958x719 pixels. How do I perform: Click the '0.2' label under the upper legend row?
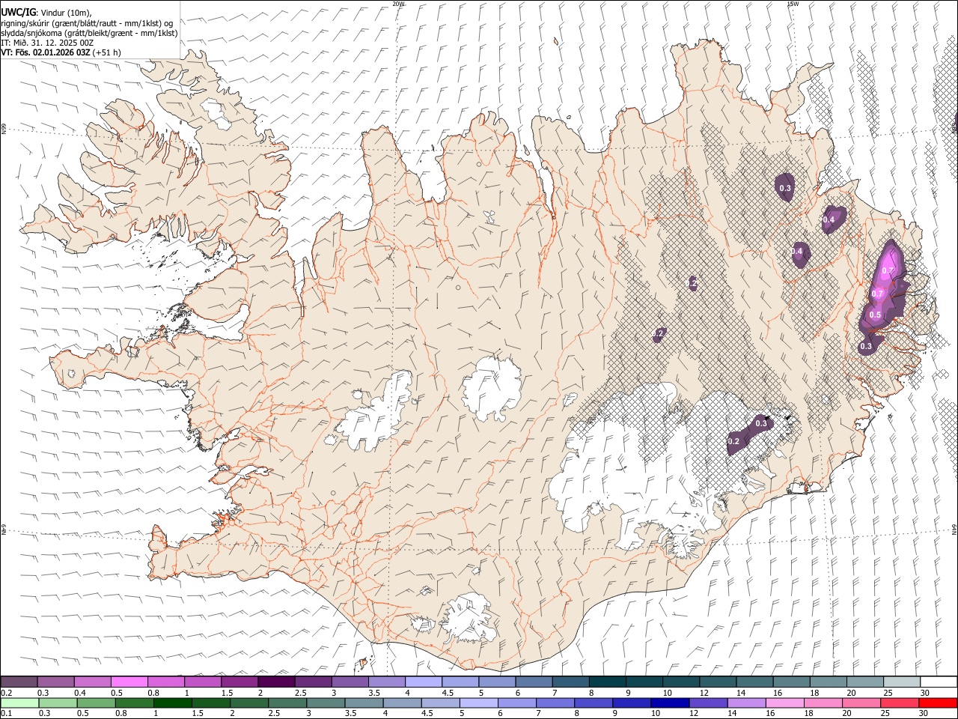(7, 693)
